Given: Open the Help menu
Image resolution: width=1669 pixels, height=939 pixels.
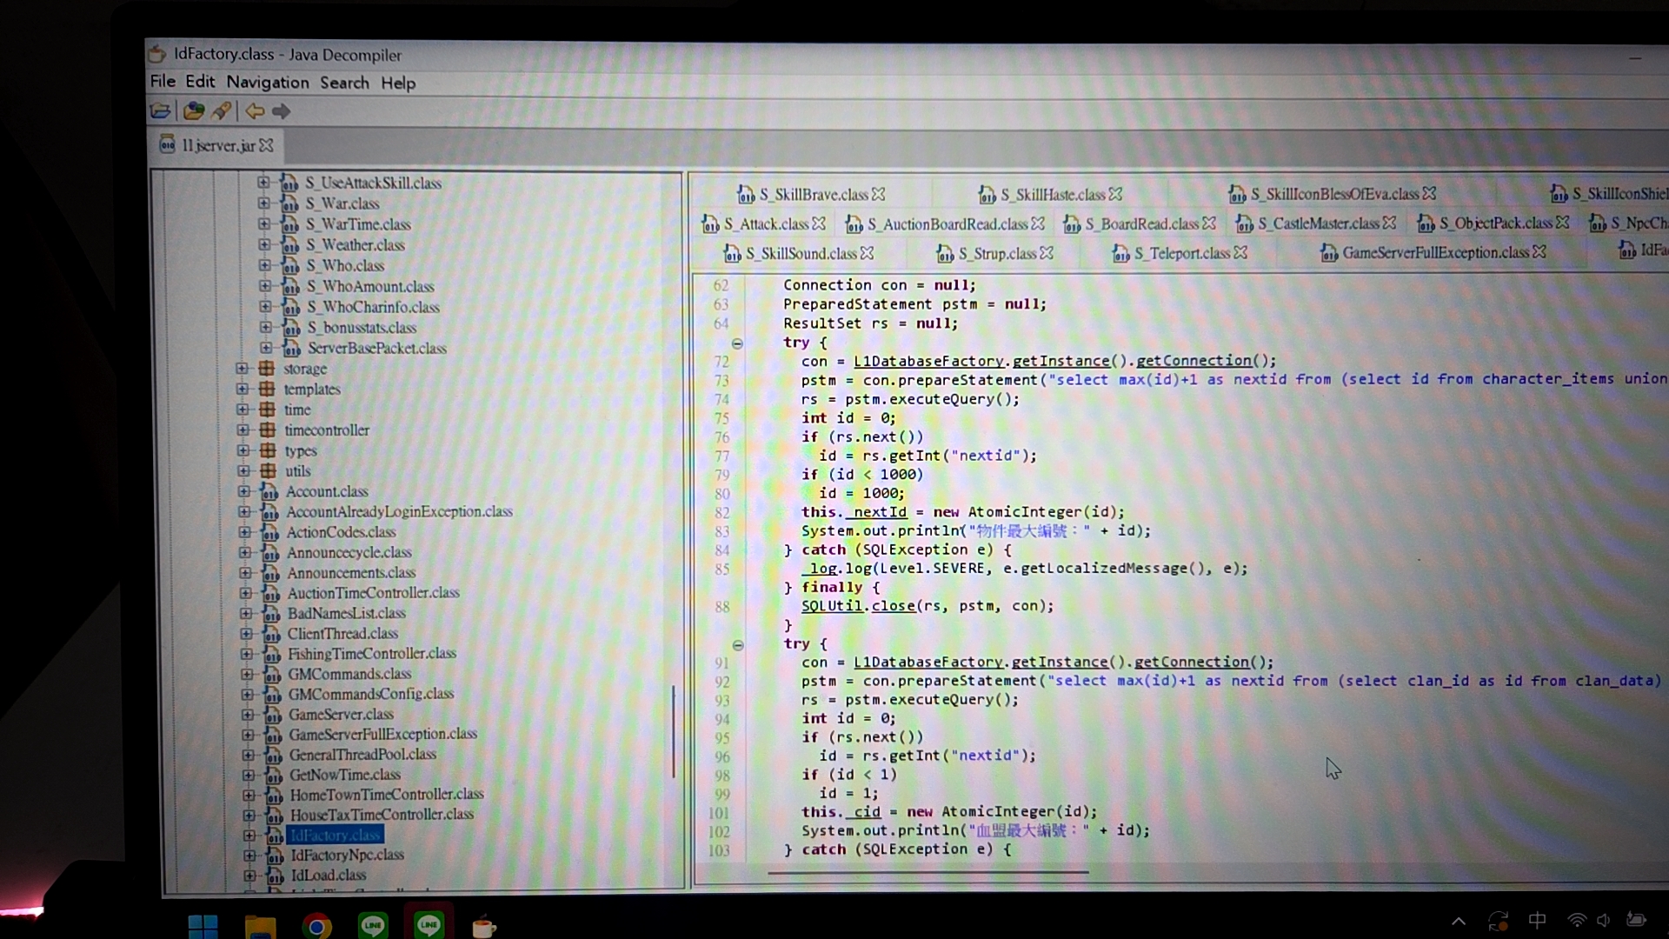Looking at the screenshot, I should [398, 83].
